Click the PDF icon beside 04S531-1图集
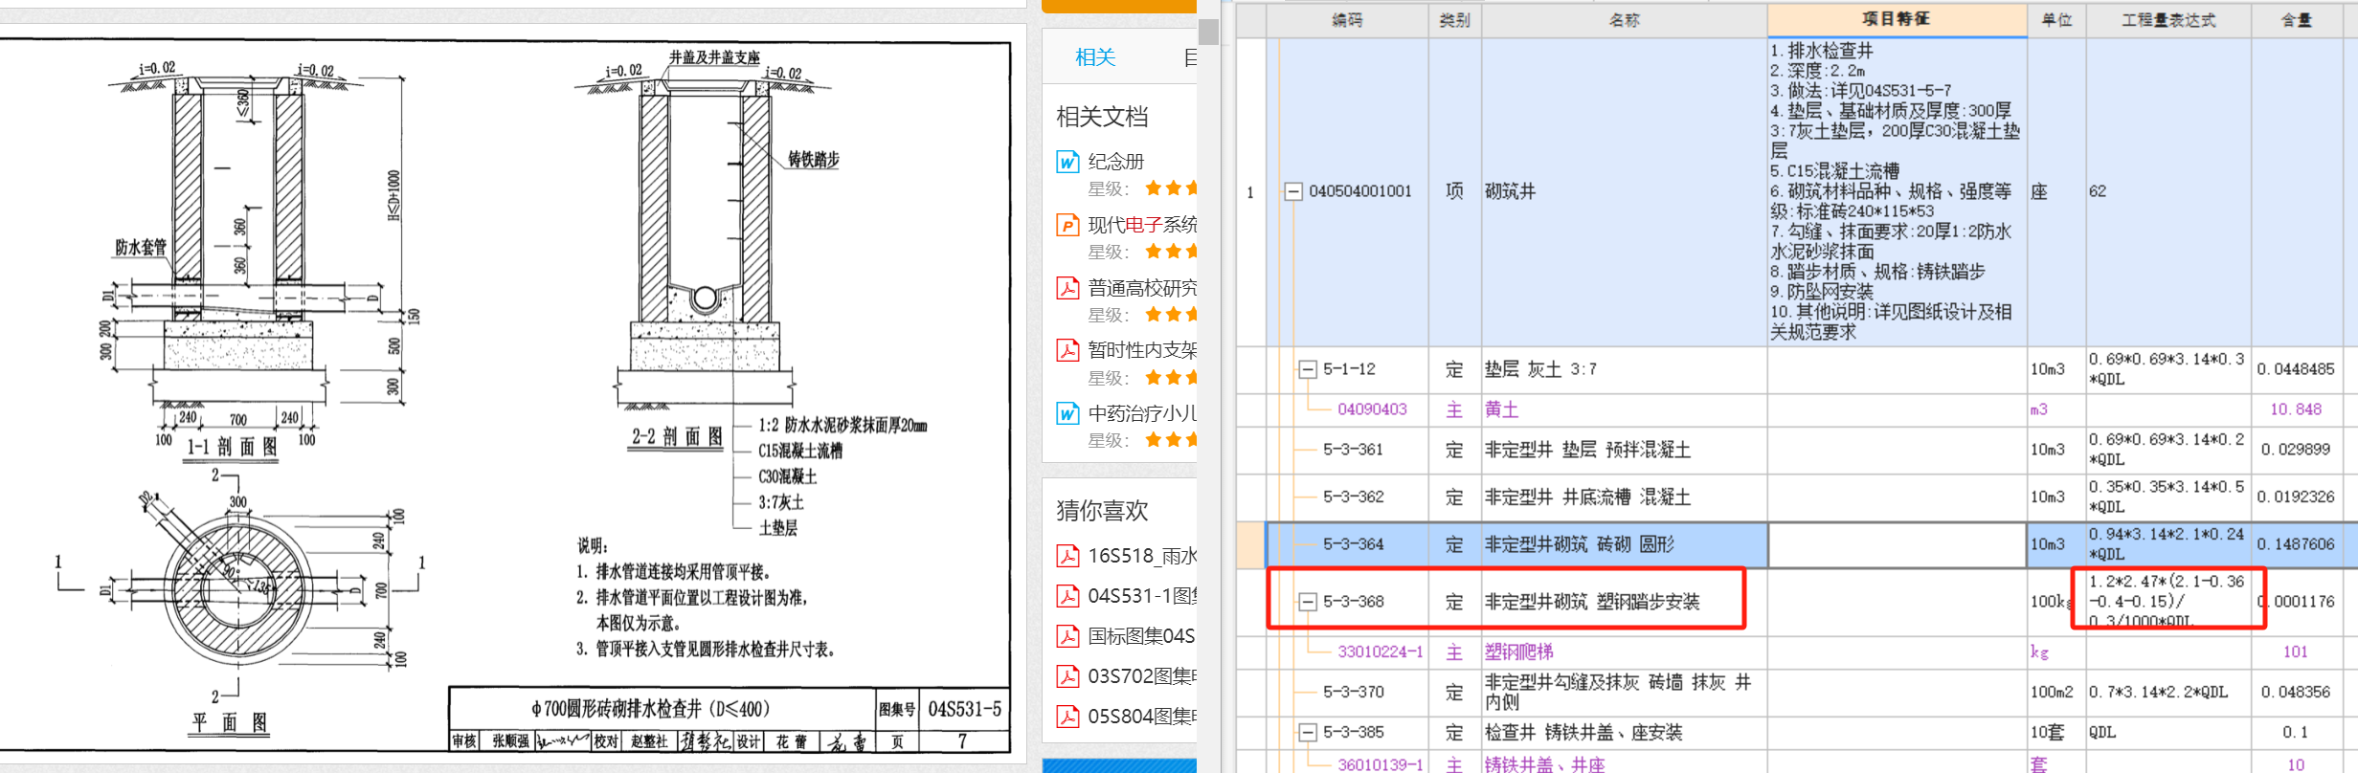Viewport: 2358px width, 773px height. point(1067,596)
